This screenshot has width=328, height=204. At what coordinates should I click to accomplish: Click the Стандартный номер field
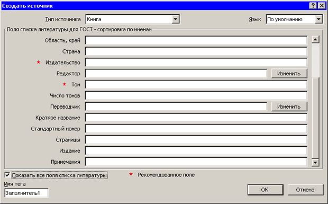[x=196, y=129]
